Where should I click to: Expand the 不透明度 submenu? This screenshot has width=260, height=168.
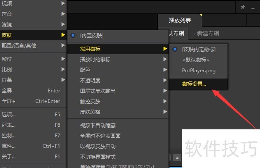[x=118, y=81]
